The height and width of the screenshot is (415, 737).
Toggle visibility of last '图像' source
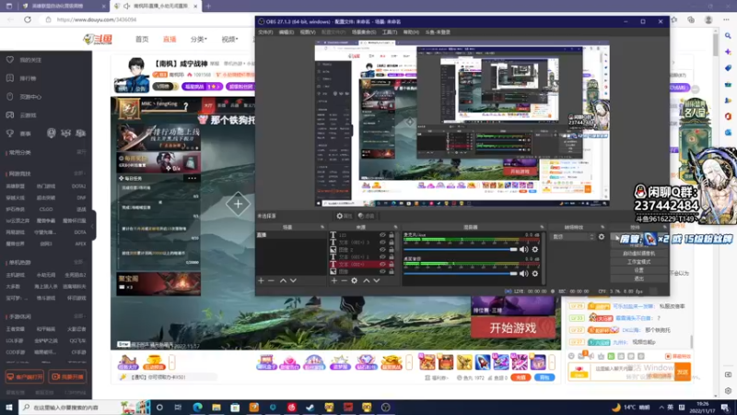pos(382,271)
